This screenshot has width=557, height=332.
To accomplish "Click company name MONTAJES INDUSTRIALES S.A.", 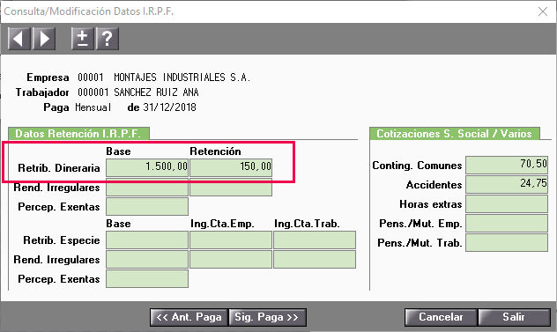I will pyautogui.click(x=182, y=77).
